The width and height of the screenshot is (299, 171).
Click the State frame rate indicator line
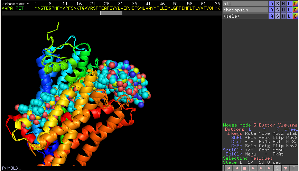tap(252, 162)
